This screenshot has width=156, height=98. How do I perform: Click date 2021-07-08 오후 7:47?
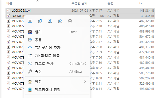(87, 11)
